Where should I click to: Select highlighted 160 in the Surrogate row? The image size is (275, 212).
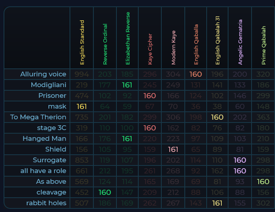(x=240, y=160)
